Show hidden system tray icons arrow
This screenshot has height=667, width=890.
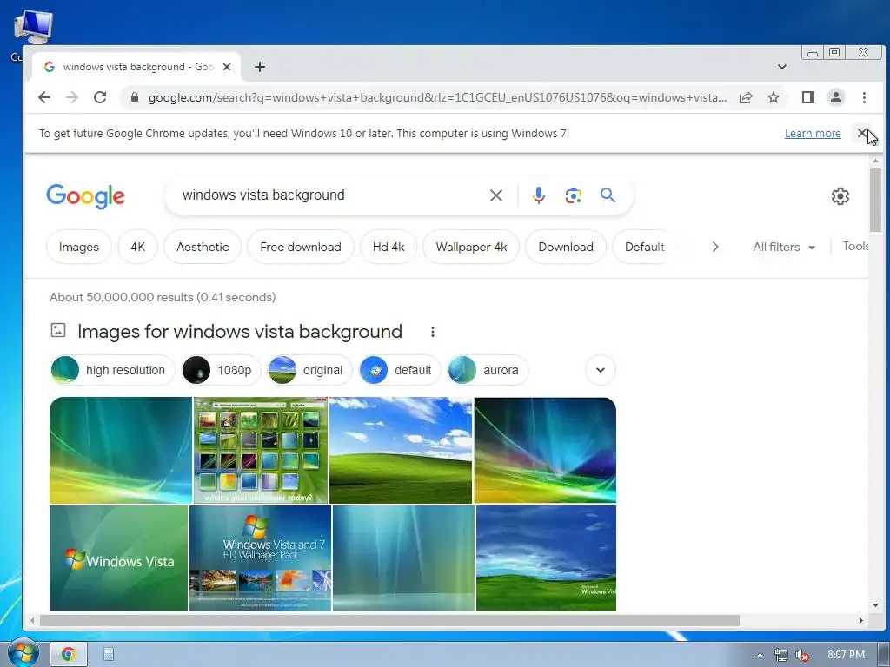(x=760, y=655)
